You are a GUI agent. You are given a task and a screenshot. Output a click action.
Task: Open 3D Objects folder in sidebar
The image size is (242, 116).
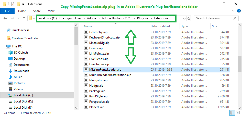[x=21, y=53]
